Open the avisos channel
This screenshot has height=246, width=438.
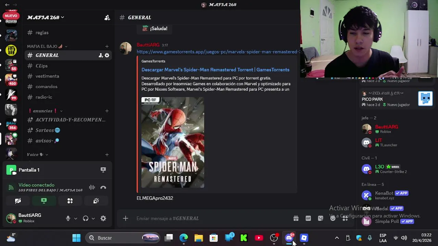tap(68, 141)
